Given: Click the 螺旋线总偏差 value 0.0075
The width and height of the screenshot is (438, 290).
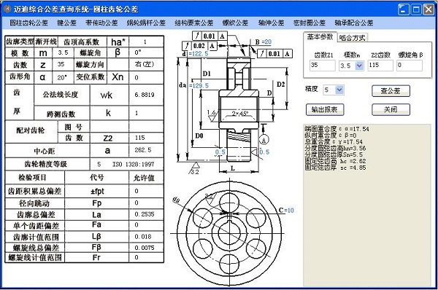Looking at the screenshot, I should [x=145, y=248].
